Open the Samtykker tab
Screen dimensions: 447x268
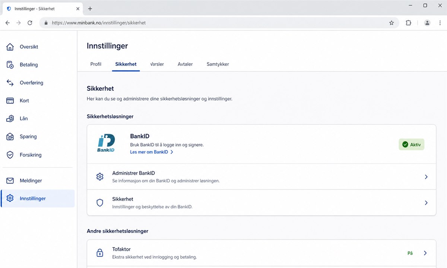218,64
